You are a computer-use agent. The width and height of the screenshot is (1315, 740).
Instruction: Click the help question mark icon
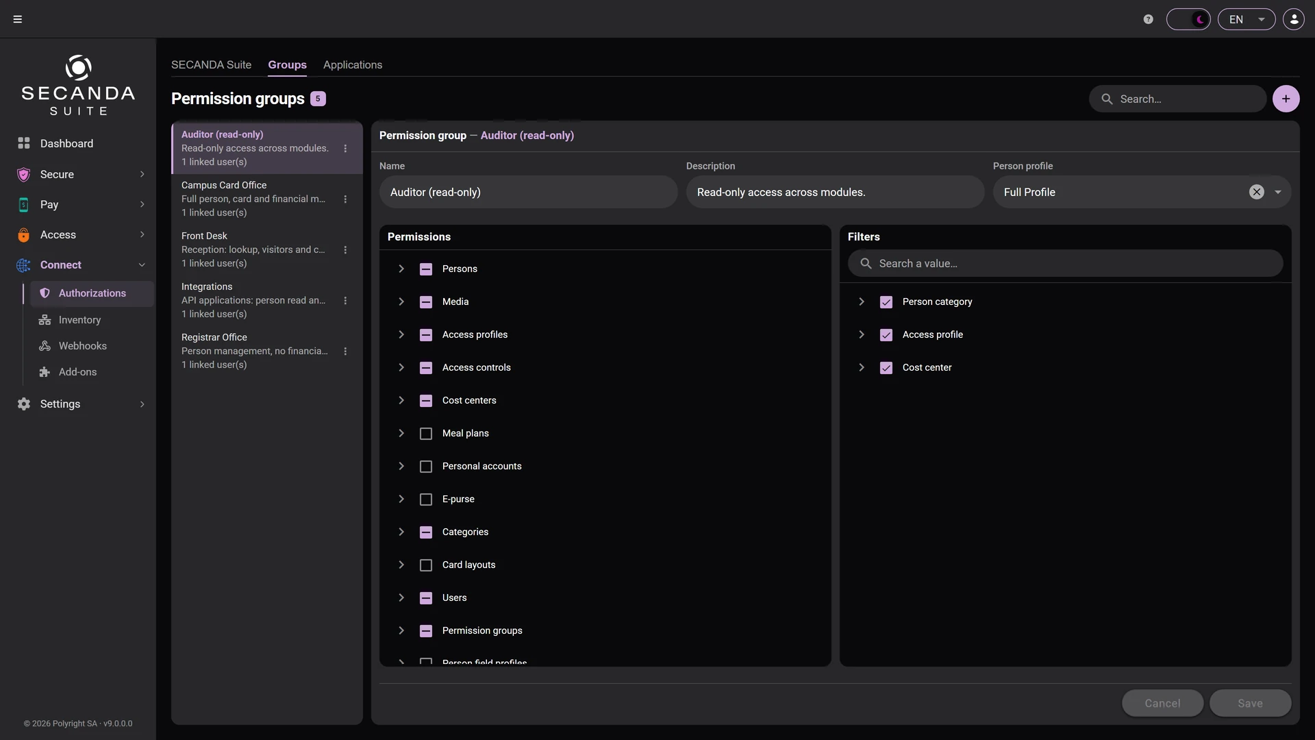pos(1149,19)
